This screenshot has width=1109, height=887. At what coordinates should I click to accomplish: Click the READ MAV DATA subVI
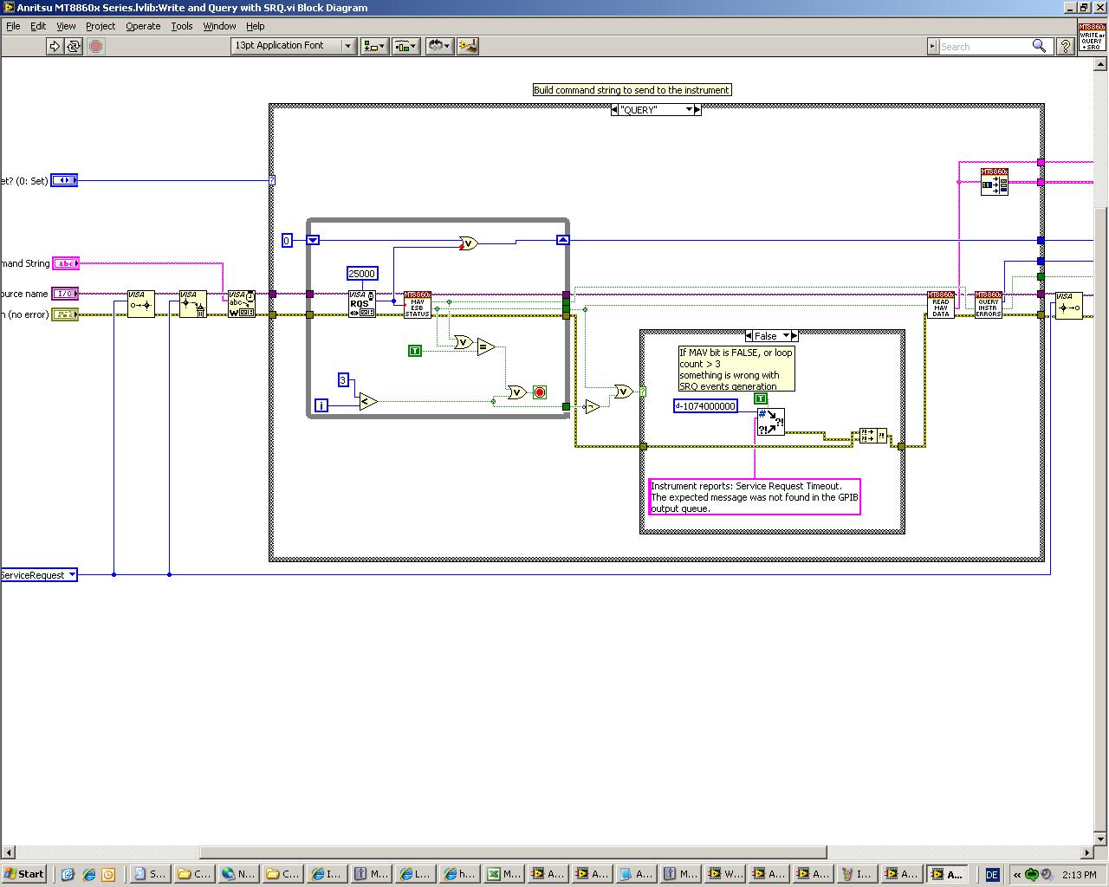point(940,304)
